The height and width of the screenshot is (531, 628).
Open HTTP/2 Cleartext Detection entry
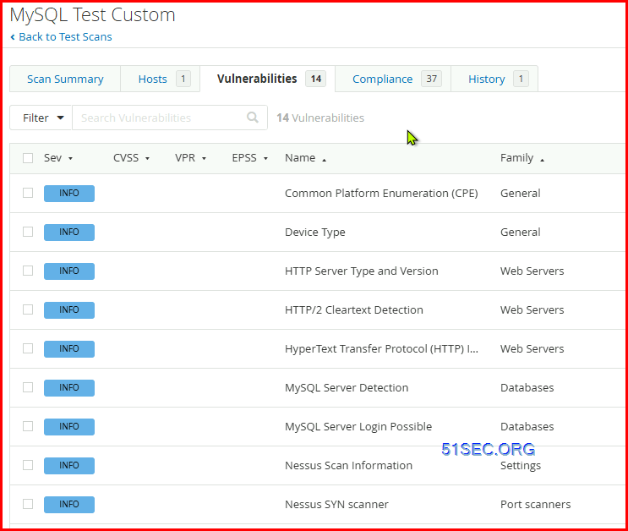coord(353,309)
